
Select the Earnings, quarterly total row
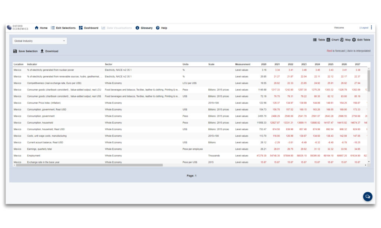pyautogui.click(x=190, y=149)
